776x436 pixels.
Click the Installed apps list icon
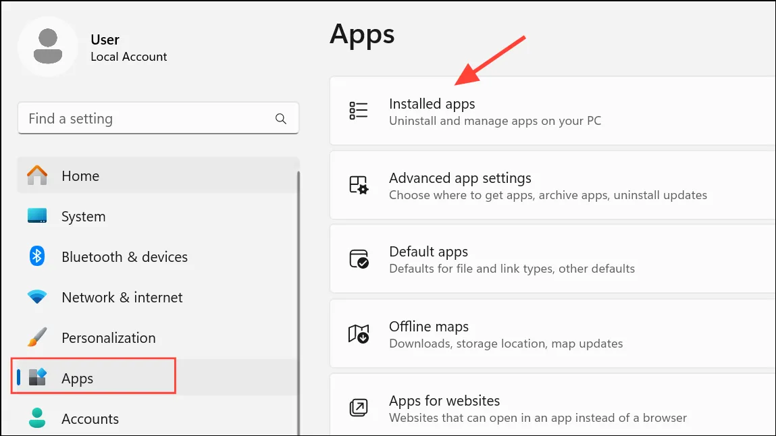coord(359,111)
